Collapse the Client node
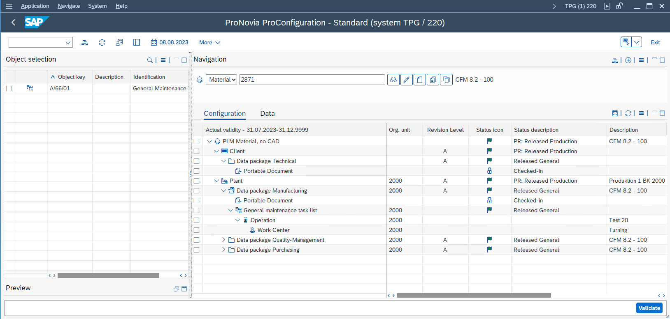Viewport: 670px width, 319px height. 216,151
